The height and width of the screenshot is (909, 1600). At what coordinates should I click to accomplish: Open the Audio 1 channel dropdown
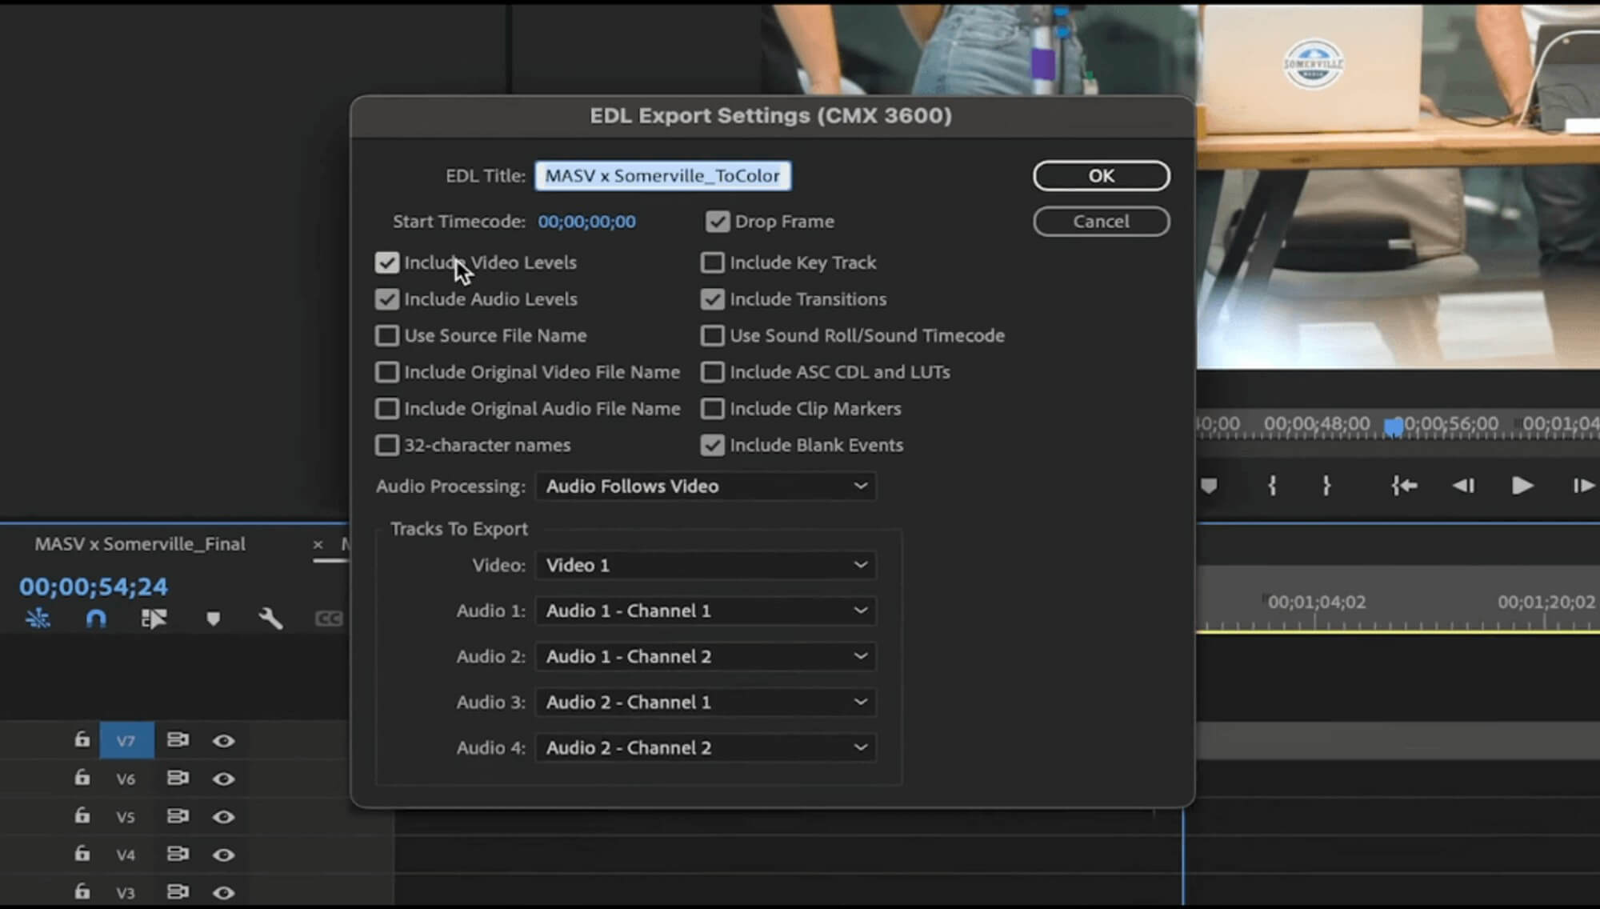pos(706,611)
